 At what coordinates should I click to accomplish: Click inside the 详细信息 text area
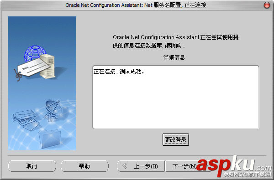tap(176, 97)
